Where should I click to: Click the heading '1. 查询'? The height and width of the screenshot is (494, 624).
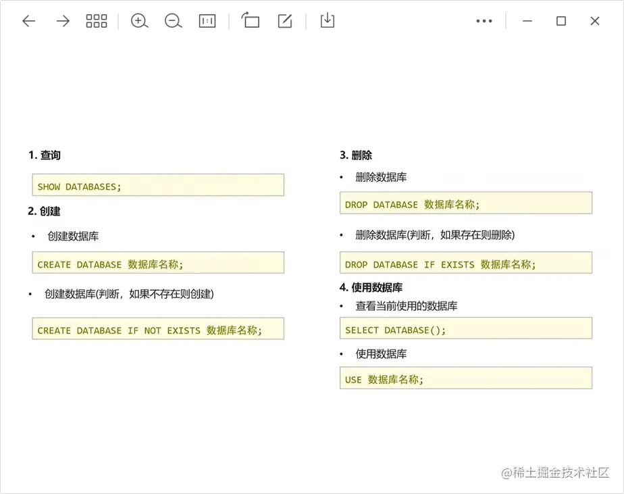click(45, 155)
